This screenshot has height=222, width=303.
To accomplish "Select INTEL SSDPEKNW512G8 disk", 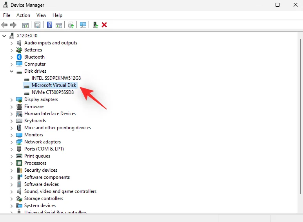I will click(56, 78).
